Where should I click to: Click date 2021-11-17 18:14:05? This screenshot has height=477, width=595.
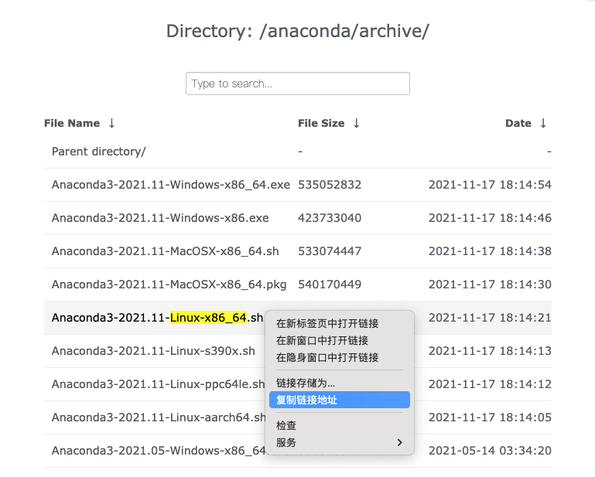click(490, 417)
